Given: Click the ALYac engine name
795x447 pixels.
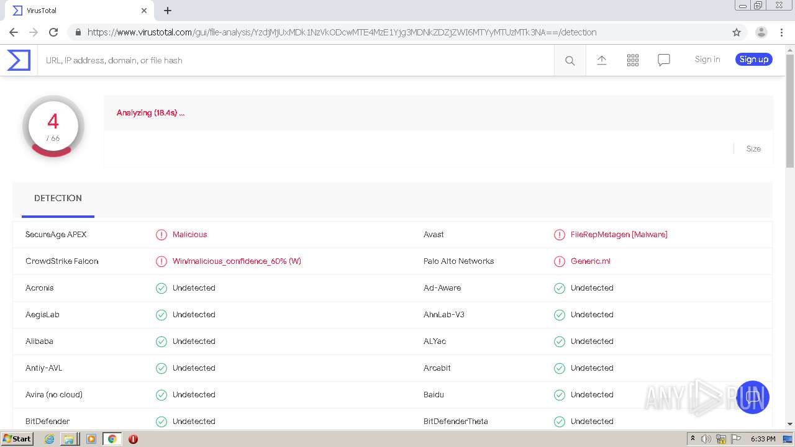Looking at the screenshot, I should pos(435,341).
